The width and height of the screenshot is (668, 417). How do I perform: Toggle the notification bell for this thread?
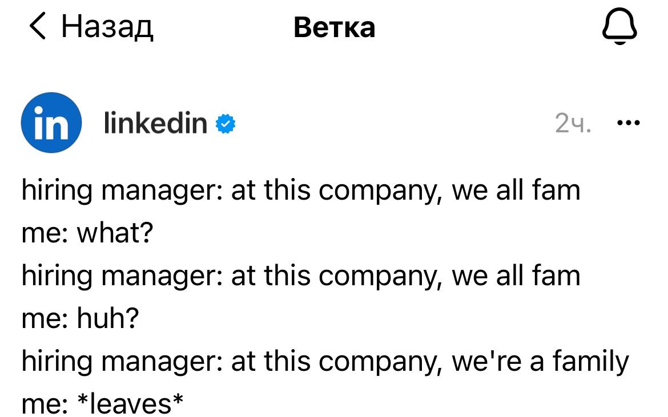coord(621,27)
